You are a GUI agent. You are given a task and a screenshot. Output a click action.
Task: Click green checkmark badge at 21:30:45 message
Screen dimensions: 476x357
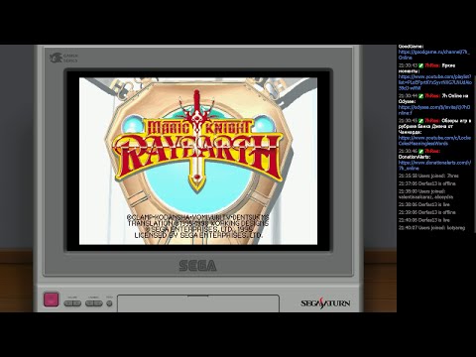(420, 121)
